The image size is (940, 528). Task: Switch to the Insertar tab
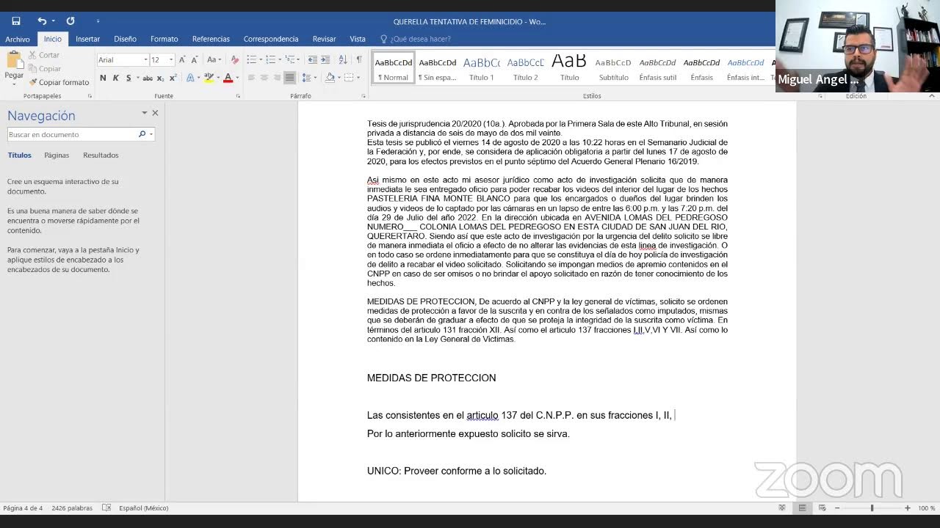87,39
